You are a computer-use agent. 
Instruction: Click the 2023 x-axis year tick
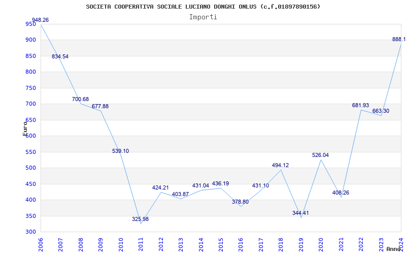(x=381, y=244)
